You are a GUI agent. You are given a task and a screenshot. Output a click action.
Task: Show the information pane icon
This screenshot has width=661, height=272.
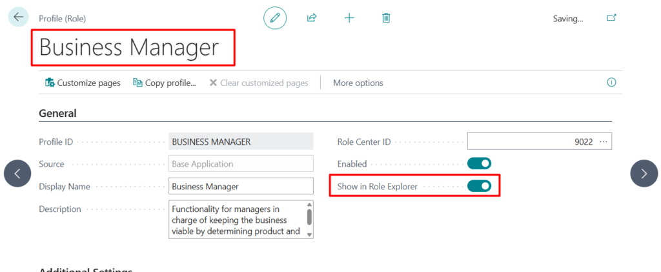(x=611, y=83)
